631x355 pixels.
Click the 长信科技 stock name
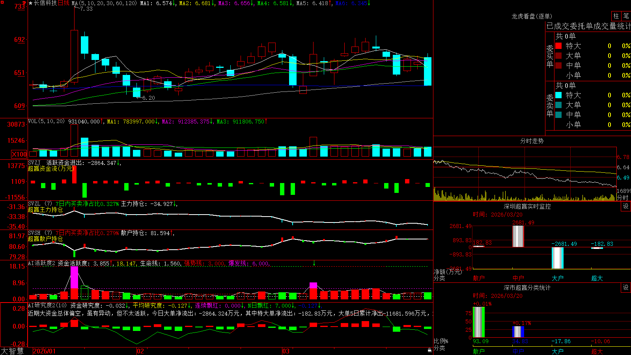tap(45, 3)
